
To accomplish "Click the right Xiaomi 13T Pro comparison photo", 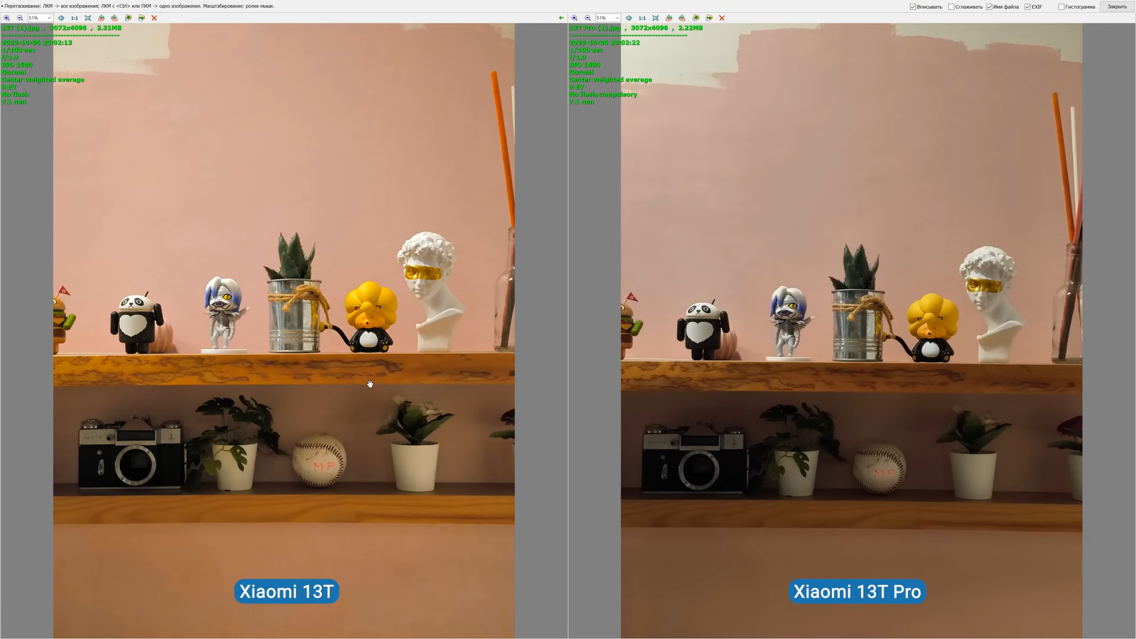I will 852,331.
